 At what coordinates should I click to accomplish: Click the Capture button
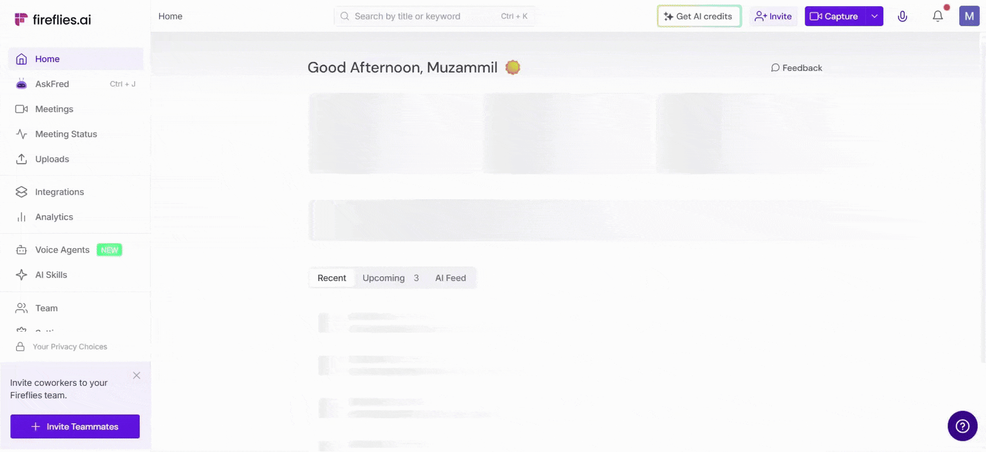click(x=835, y=16)
